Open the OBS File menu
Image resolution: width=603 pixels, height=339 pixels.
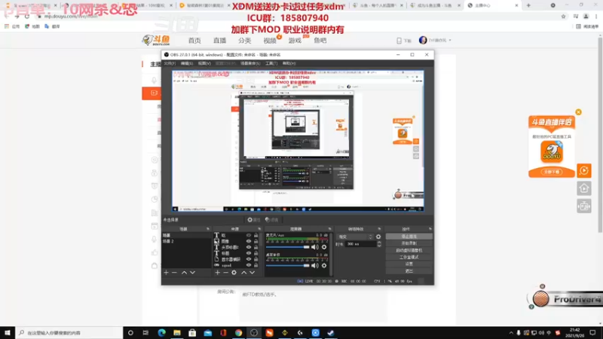[x=170, y=63]
